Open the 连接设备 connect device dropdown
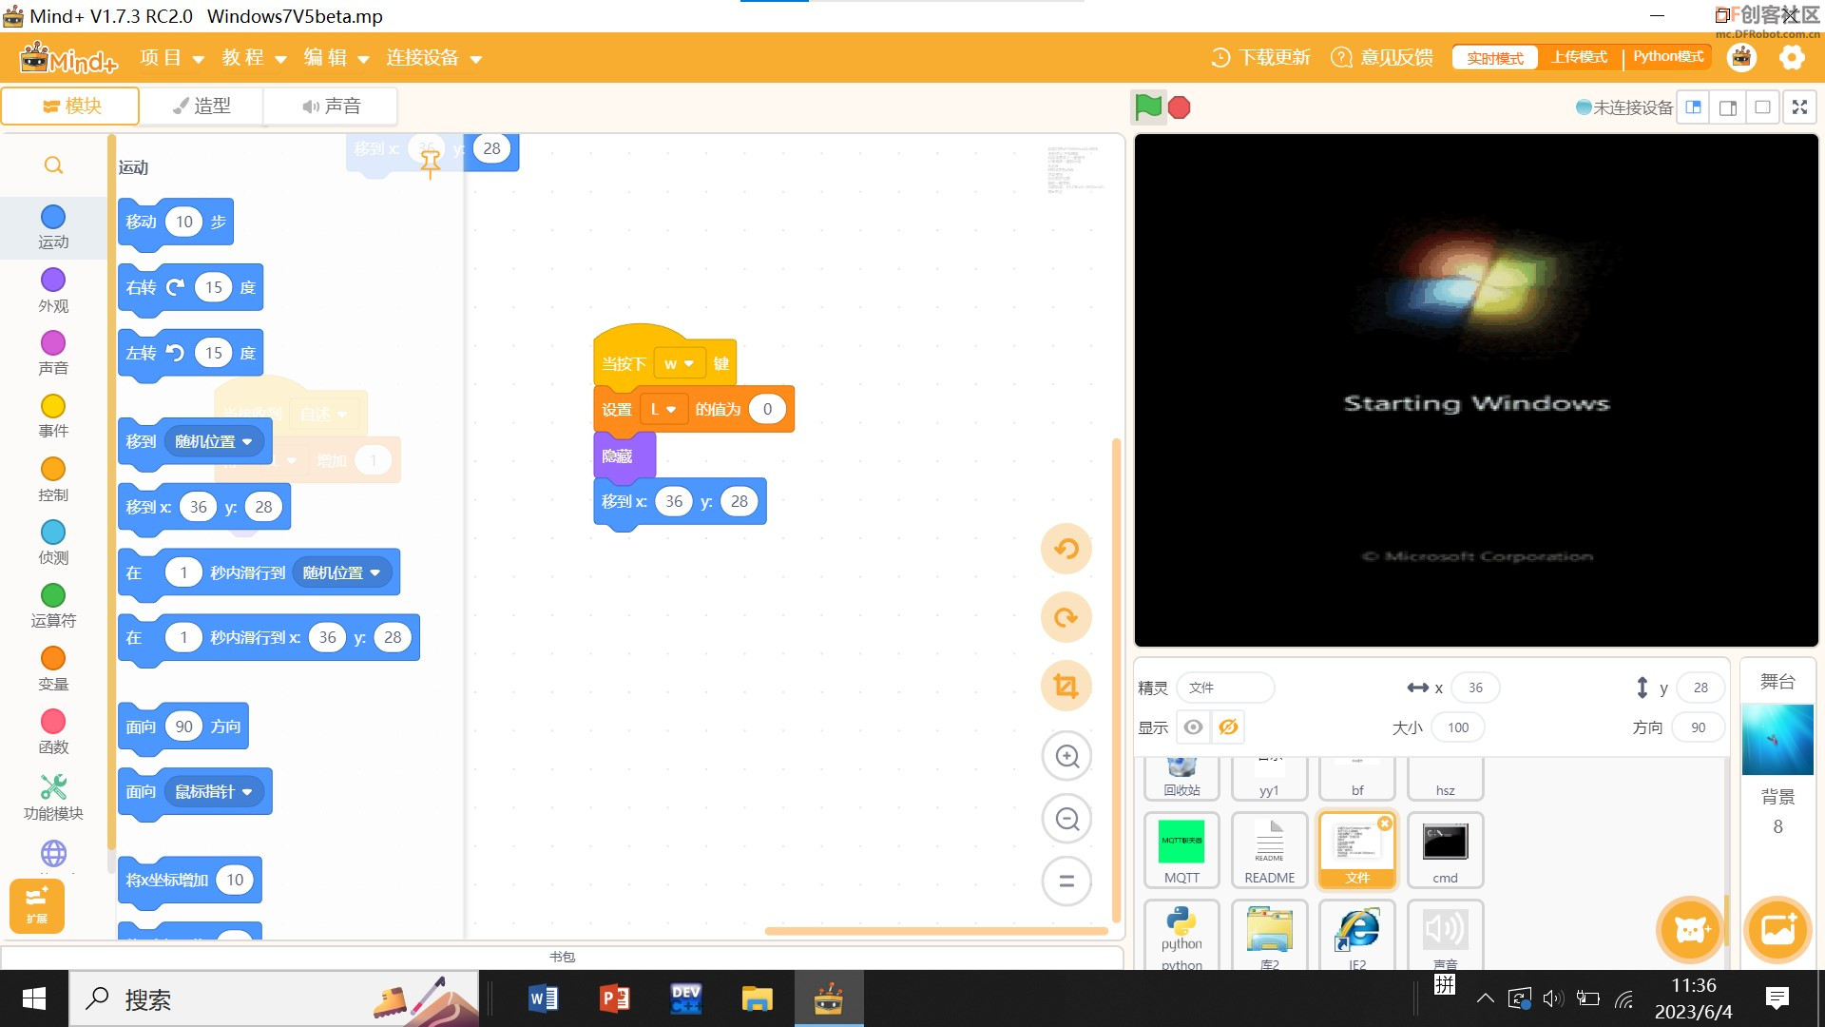The height and width of the screenshot is (1027, 1825). click(x=433, y=58)
